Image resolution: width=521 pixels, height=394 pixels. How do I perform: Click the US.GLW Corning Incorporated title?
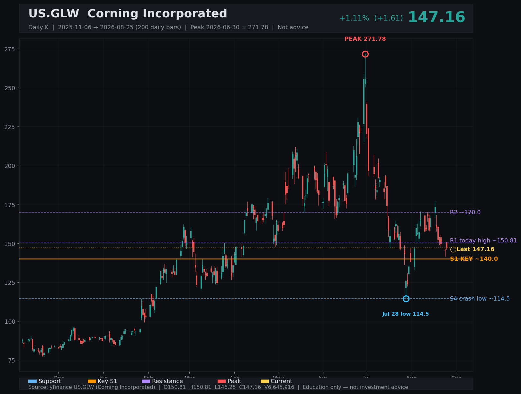(128, 14)
